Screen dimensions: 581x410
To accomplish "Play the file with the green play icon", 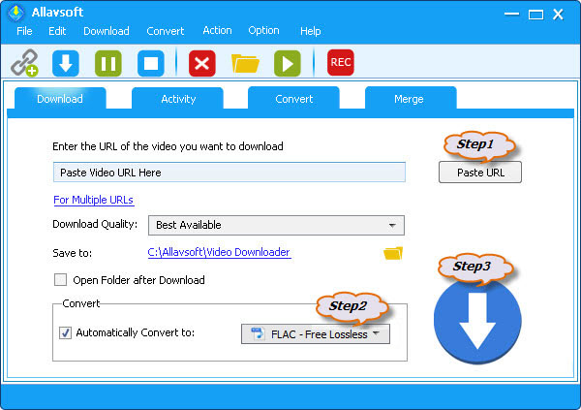I will pyautogui.click(x=288, y=63).
